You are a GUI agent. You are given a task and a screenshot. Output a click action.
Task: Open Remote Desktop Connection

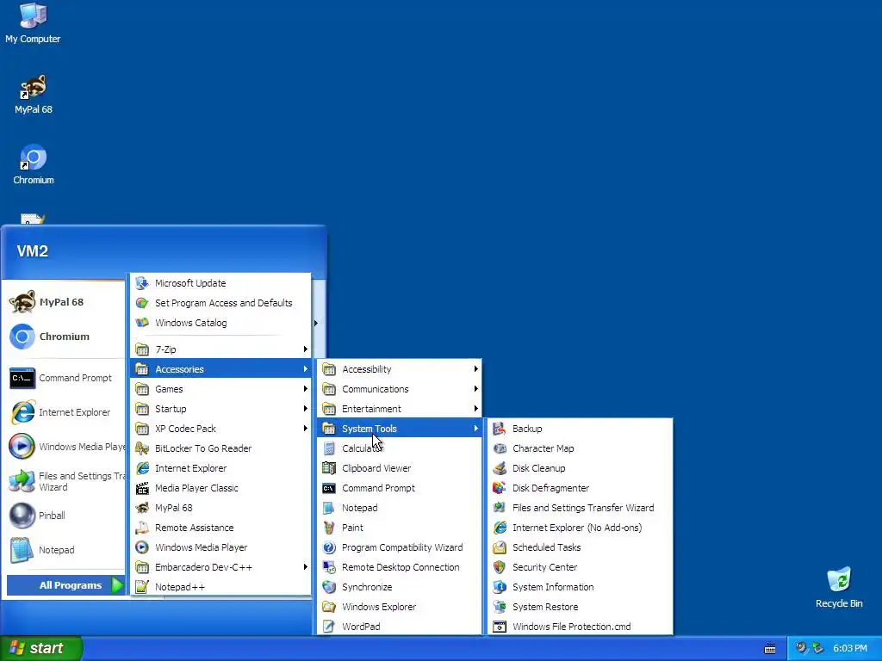[x=400, y=567]
